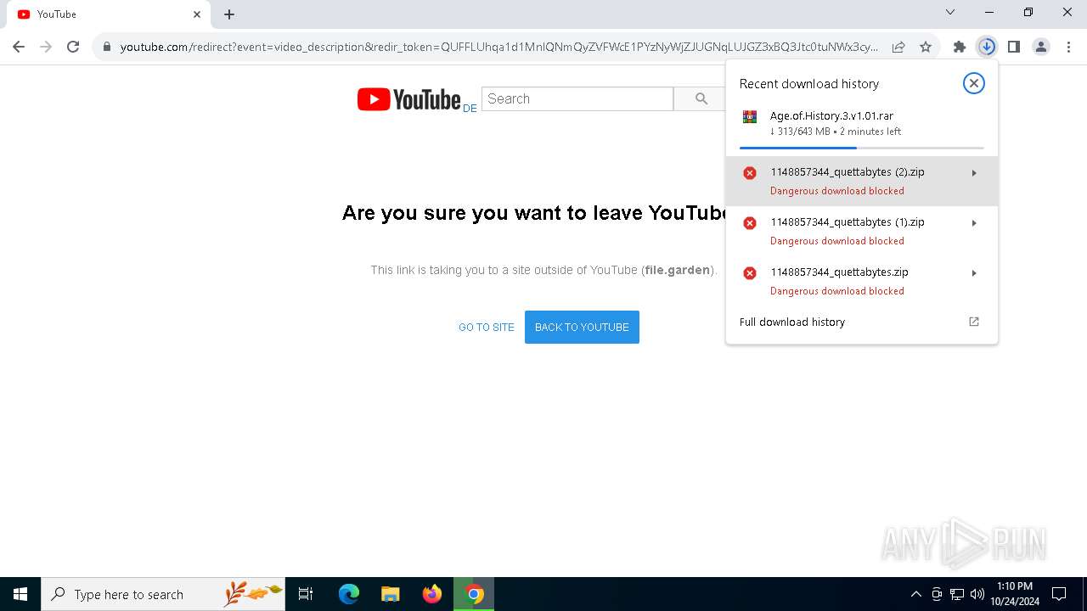1087x611 pixels.
Task: Click blocked icon for quettabytes (1).zip
Action: coord(750,223)
